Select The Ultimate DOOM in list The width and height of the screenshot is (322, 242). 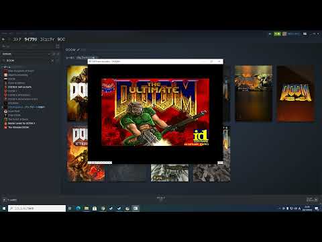(18, 127)
